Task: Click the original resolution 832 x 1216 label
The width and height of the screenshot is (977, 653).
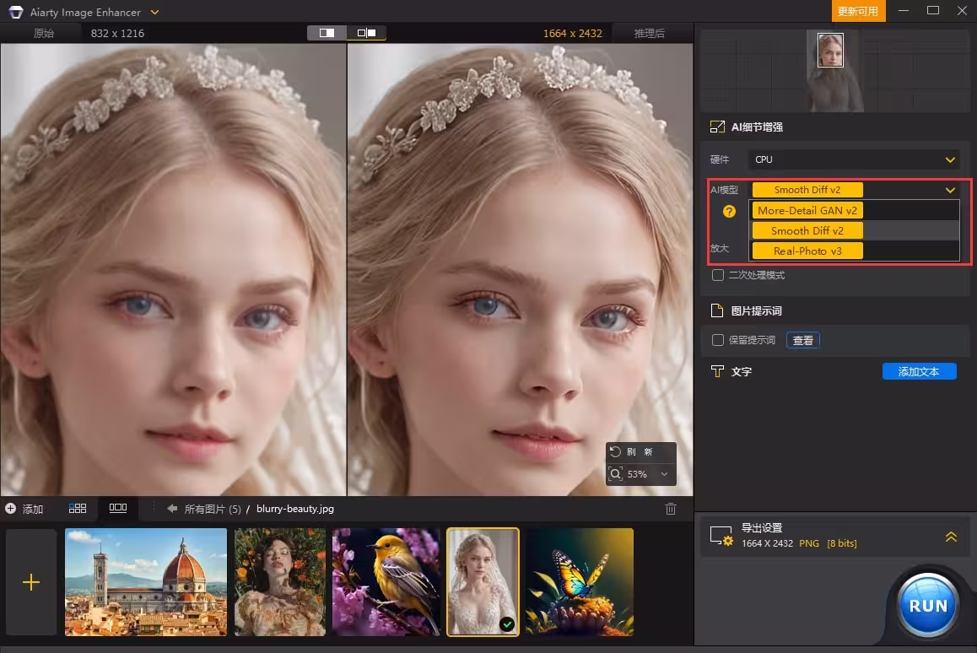Action: point(117,34)
